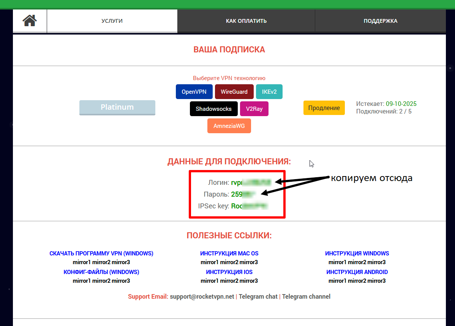Click mirror2 under ИНСТРУКЦИЯ WINDOWS
The image size is (455, 326).
pyautogui.click(x=357, y=262)
